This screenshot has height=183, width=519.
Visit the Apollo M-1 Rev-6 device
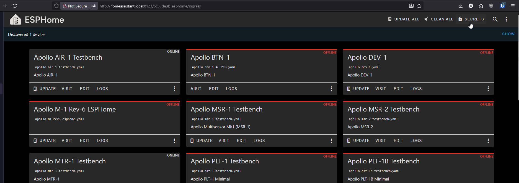point(67,140)
